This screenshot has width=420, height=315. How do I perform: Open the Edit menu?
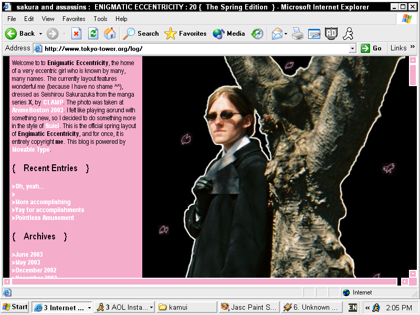(29, 19)
